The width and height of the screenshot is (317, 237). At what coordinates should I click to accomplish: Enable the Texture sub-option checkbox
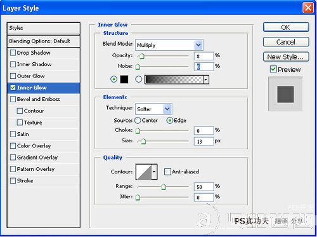[20, 123]
